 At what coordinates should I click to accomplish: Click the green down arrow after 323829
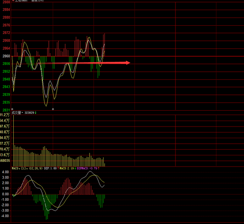[36, 112]
